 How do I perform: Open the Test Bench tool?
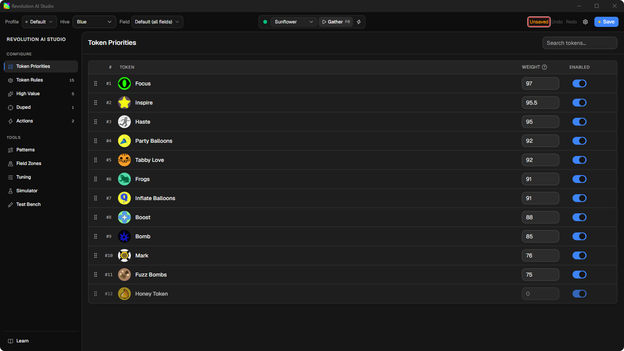point(41,204)
